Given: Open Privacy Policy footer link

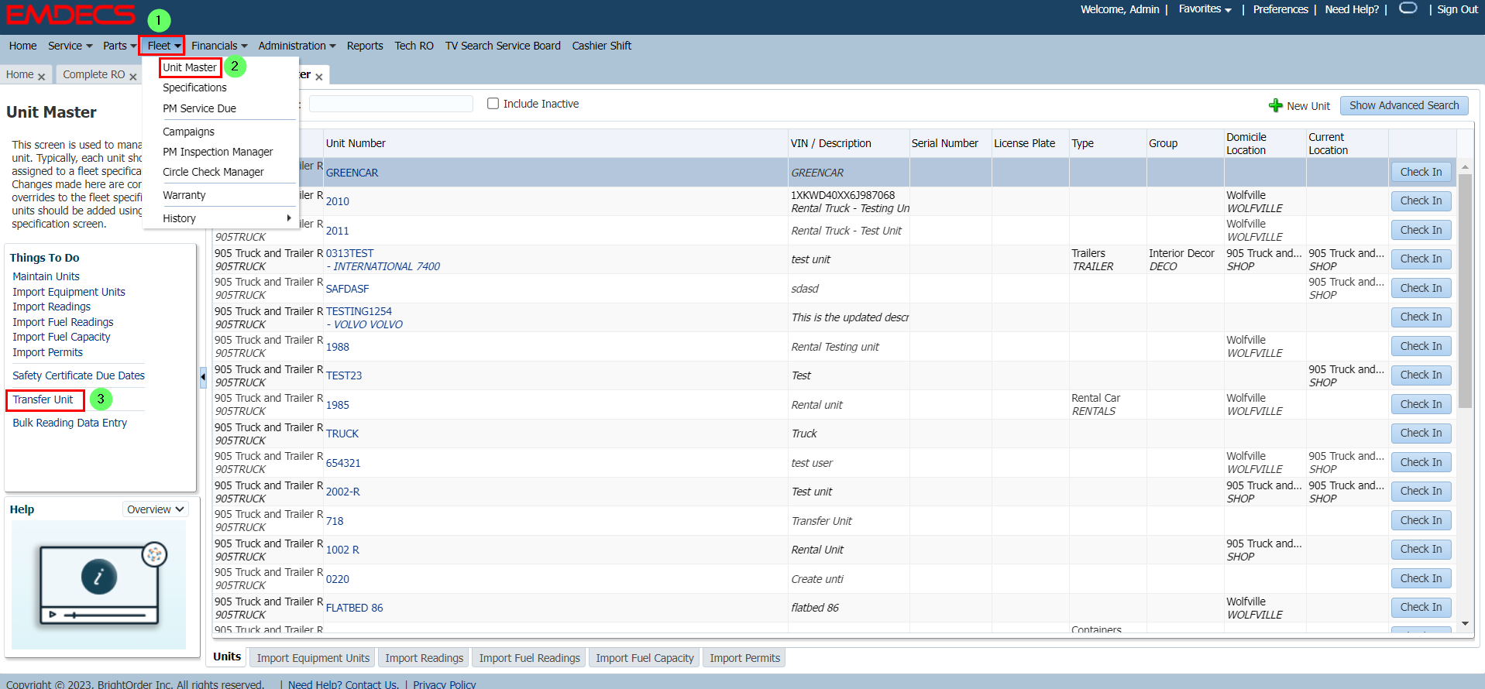Looking at the screenshot, I should point(444,684).
